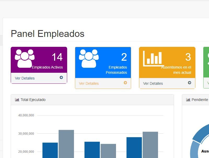Click orange arrow icon in Empleados Pensionados footer

125,83
